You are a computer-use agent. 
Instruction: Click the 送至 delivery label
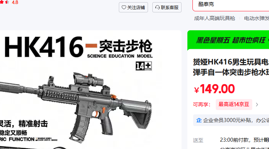(x=198, y=140)
